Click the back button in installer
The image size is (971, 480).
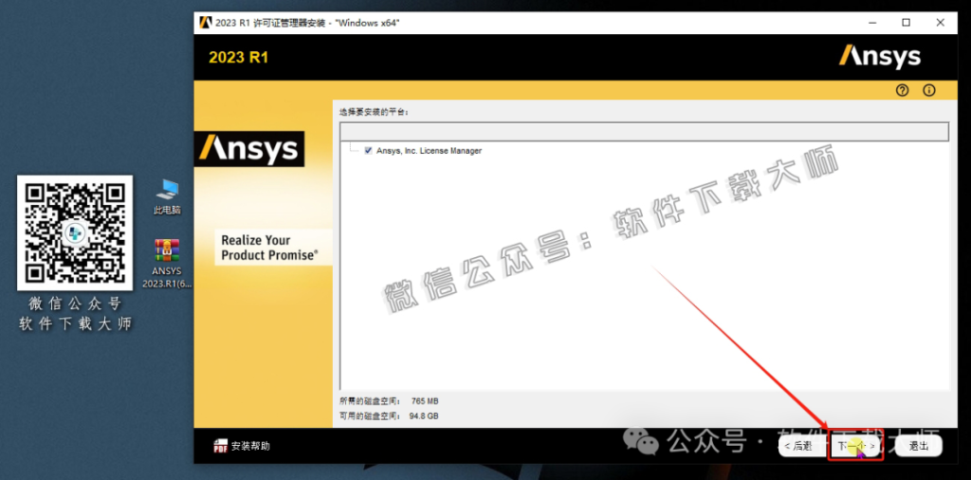tap(802, 446)
